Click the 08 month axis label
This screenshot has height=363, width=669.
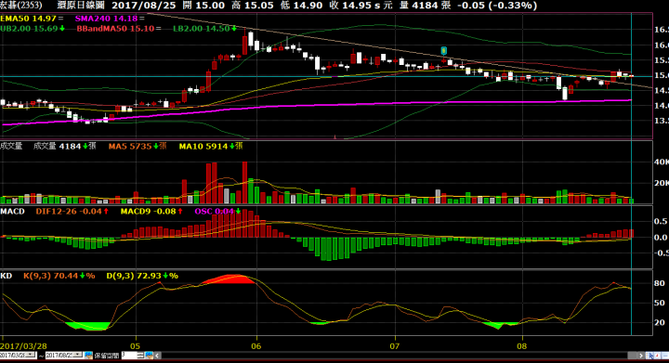522,346
